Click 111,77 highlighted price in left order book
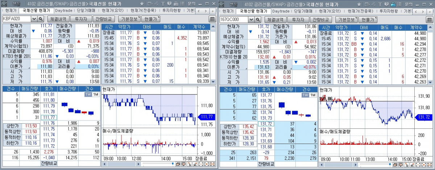The image size is (435, 170). click(x=48, y=117)
